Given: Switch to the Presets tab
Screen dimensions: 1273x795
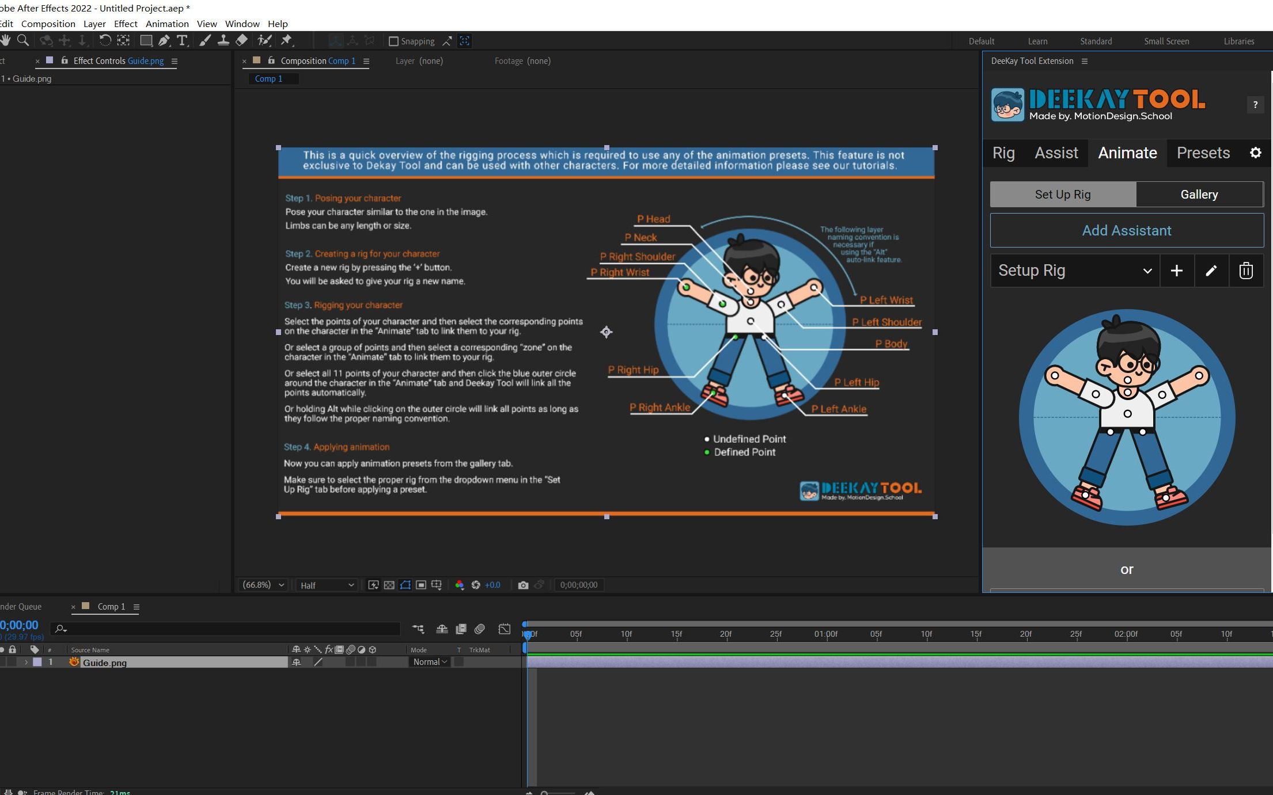Looking at the screenshot, I should pyautogui.click(x=1203, y=153).
